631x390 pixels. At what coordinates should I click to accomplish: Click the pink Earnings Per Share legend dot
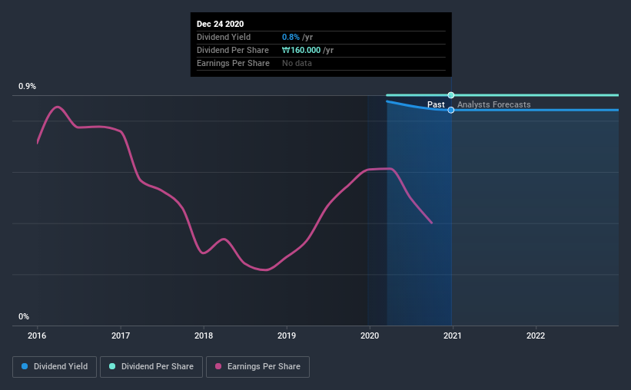click(218, 366)
